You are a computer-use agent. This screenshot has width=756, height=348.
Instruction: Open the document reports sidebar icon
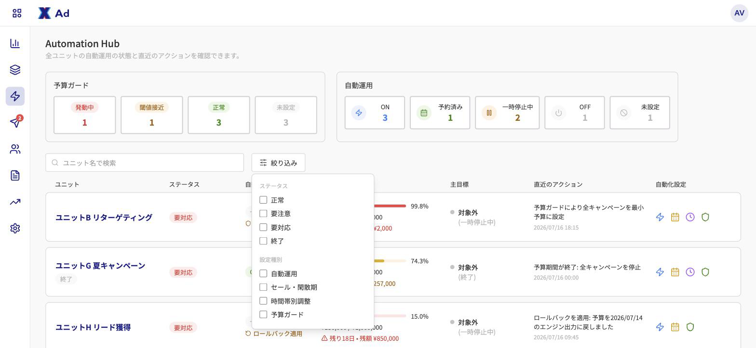coord(15,175)
